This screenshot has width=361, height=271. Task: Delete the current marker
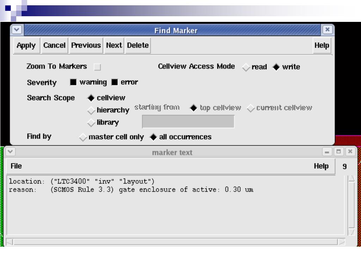click(138, 46)
